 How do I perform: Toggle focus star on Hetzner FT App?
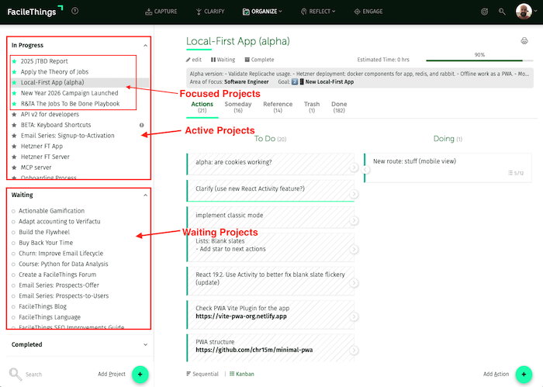coord(14,147)
